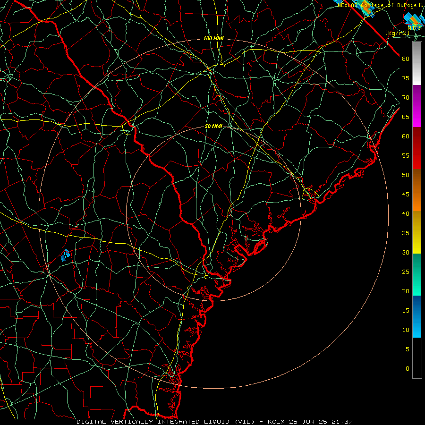Viewport: 425px width, 425px height.
Task: Pick the yellow segment of the color scale
Action: pyautogui.click(x=417, y=232)
